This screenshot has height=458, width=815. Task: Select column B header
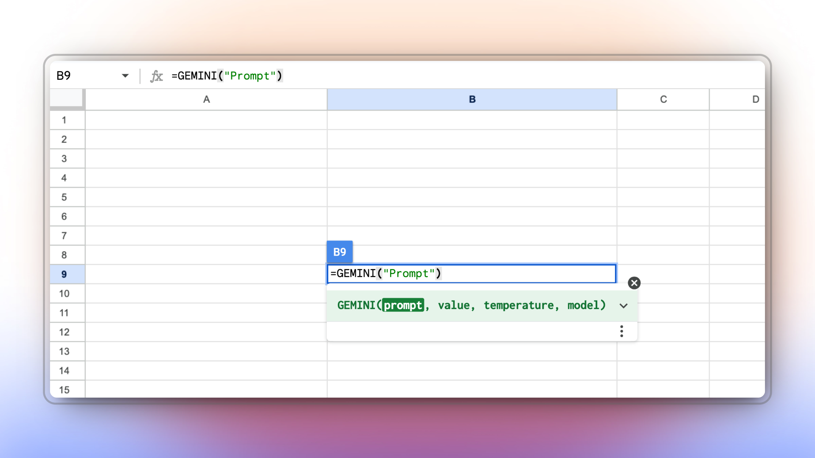pyautogui.click(x=472, y=99)
